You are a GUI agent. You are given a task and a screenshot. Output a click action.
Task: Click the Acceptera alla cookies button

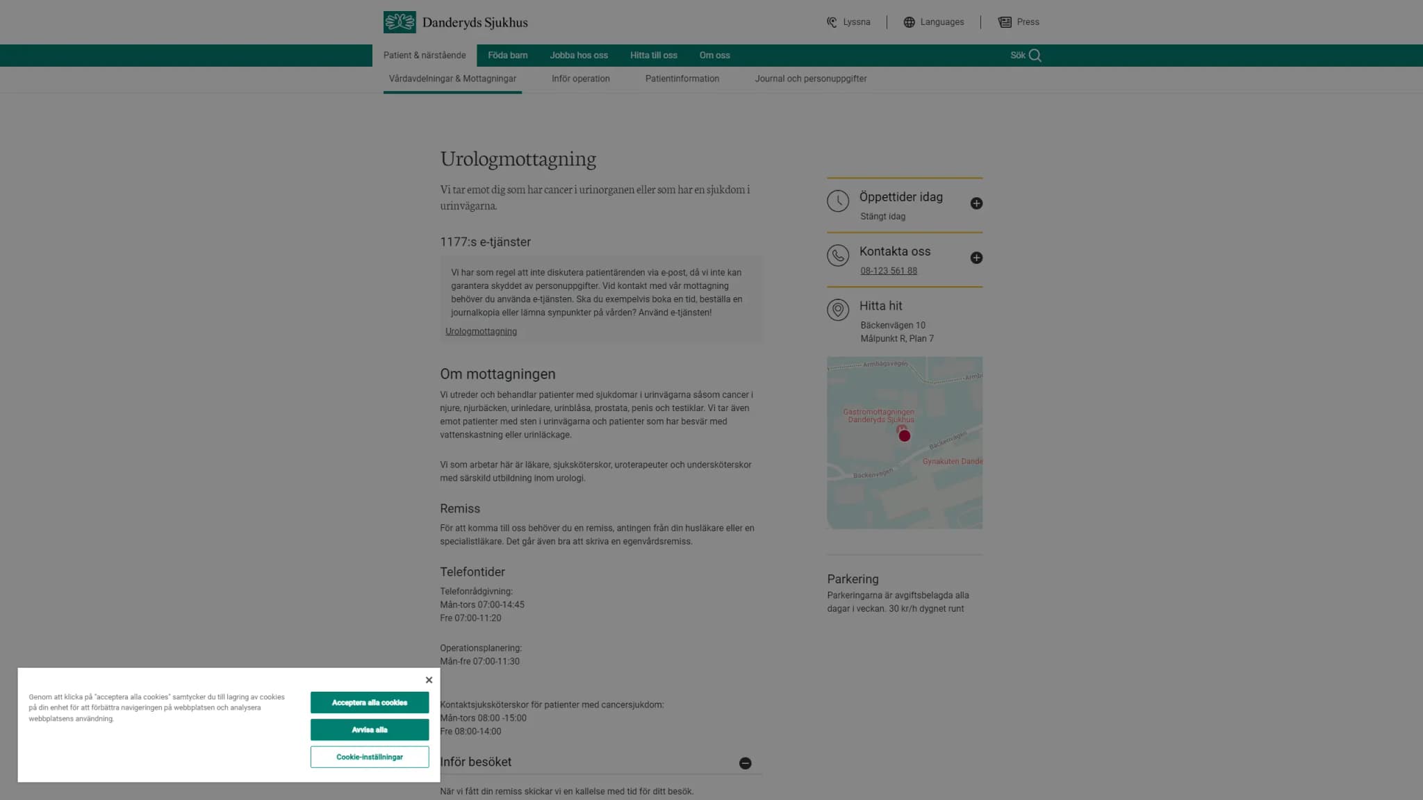click(370, 703)
